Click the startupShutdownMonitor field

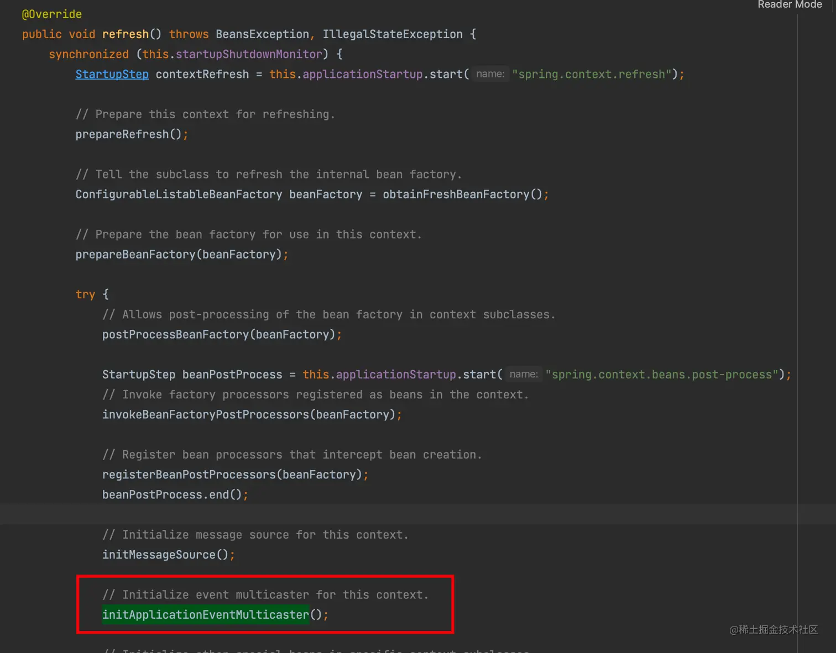249,54
